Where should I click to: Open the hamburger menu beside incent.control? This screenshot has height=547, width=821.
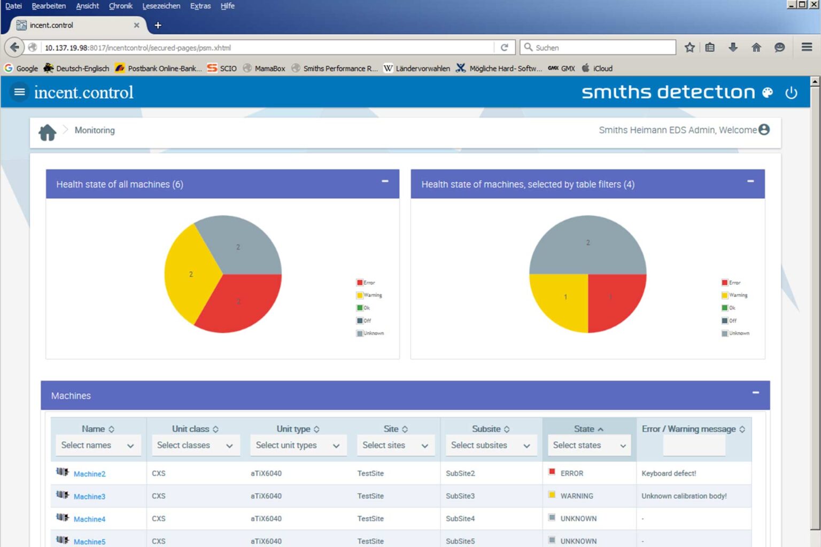(19, 92)
